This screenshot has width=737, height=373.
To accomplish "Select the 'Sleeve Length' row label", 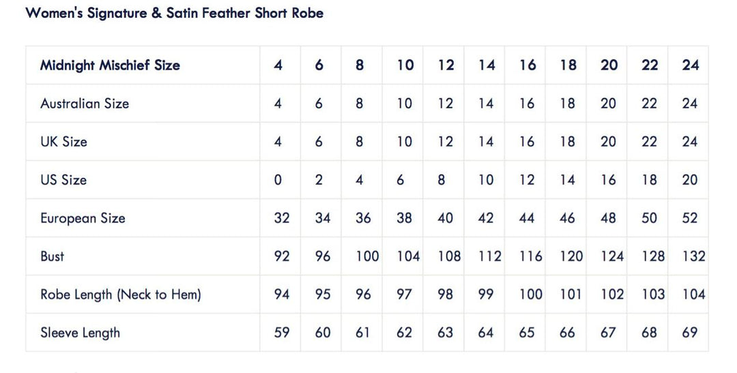I will 80,333.
